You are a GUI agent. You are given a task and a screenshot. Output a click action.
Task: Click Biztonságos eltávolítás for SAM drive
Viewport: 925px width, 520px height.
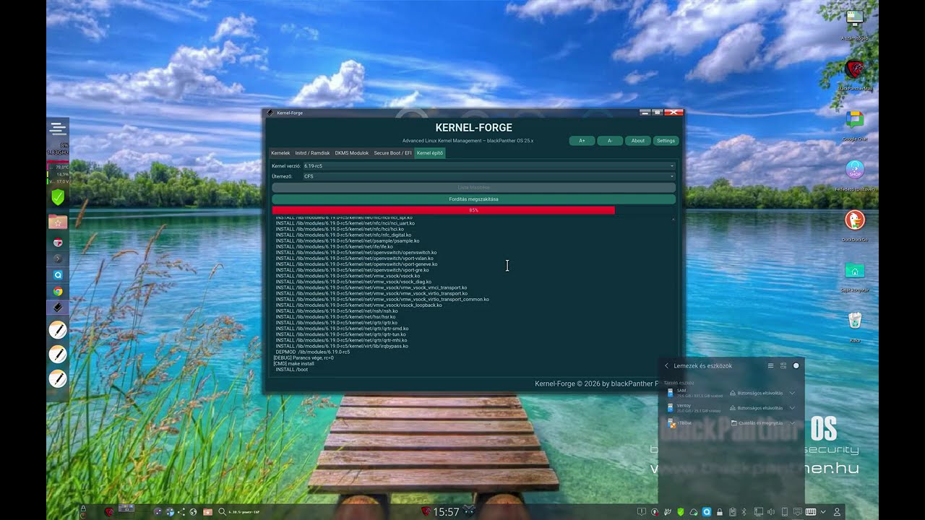[757, 394]
